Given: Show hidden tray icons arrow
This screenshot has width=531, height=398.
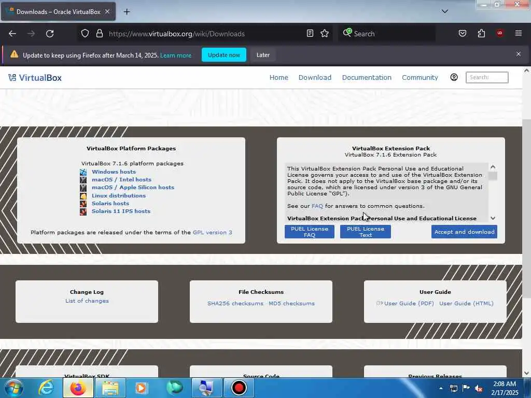Looking at the screenshot, I should pos(441,388).
